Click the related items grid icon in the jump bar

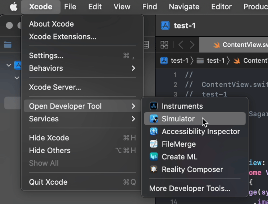[164, 45]
